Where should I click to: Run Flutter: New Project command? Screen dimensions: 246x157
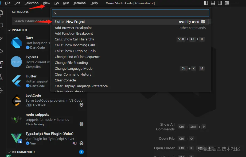coord(131,22)
